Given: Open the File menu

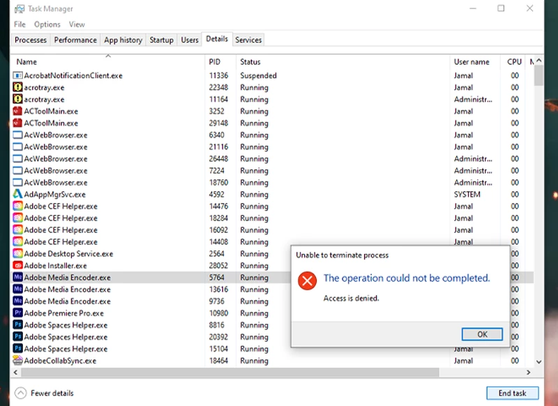Looking at the screenshot, I should [20, 24].
